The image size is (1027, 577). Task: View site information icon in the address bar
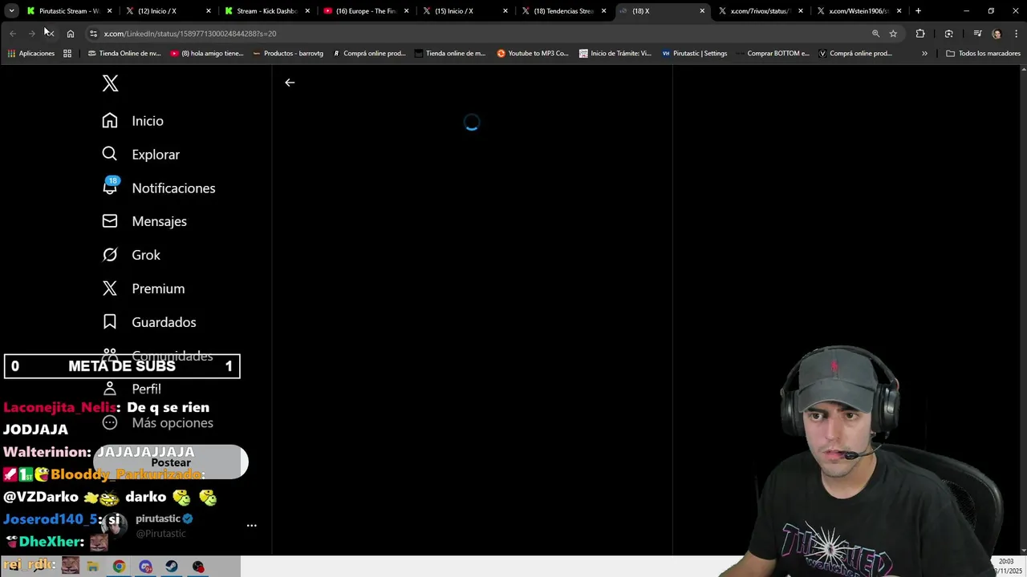click(x=94, y=34)
